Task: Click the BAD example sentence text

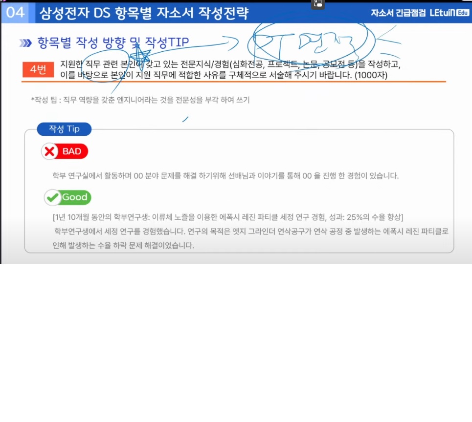Action: tap(225, 175)
